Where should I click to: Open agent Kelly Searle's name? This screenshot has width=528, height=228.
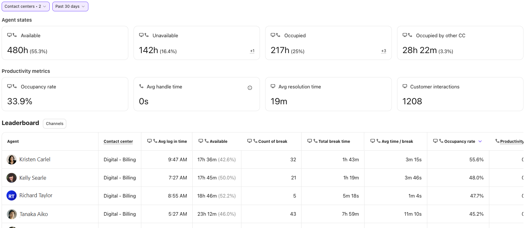pos(33,178)
